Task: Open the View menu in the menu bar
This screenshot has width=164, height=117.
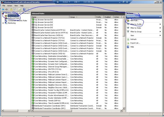Action: pos(16,6)
